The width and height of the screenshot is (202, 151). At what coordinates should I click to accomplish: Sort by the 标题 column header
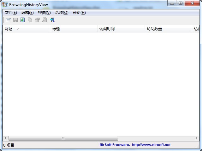[74, 29]
